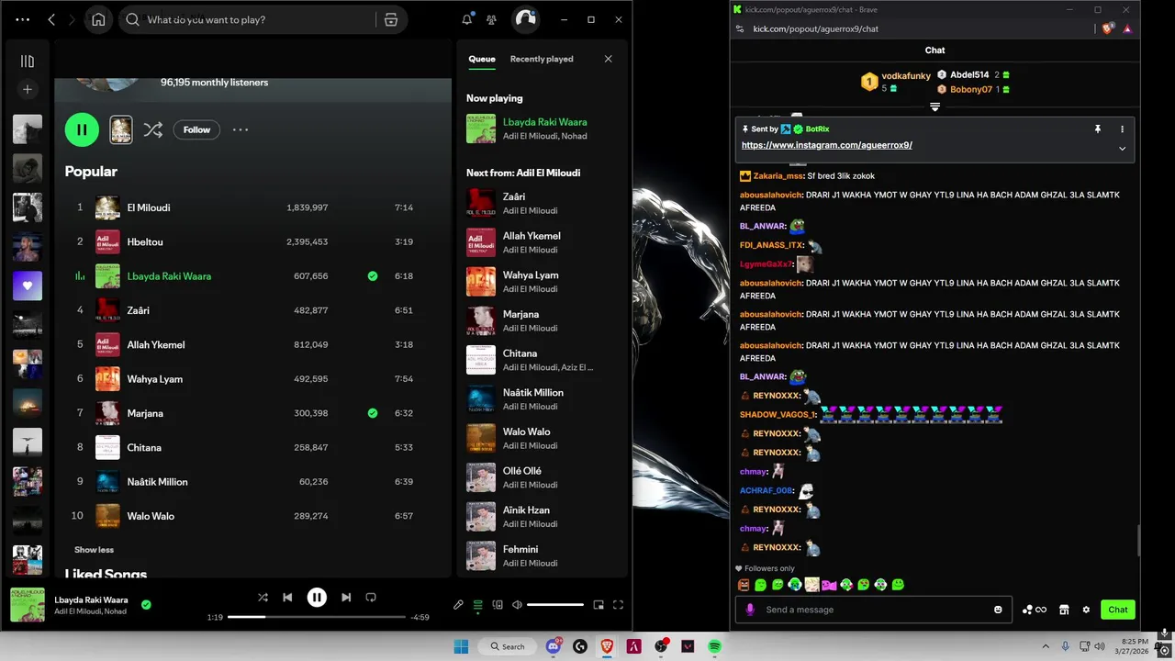Screen dimensions: 1175x661
Task: Close the Spotify queue panel
Action: point(608,59)
